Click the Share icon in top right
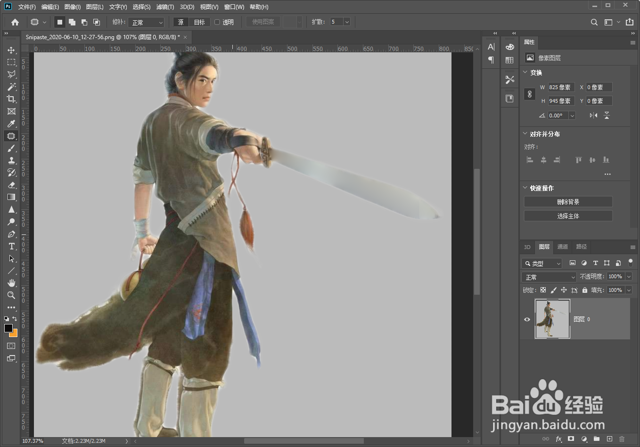Screen dimensions: 640x447 pyautogui.click(x=630, y=22)
